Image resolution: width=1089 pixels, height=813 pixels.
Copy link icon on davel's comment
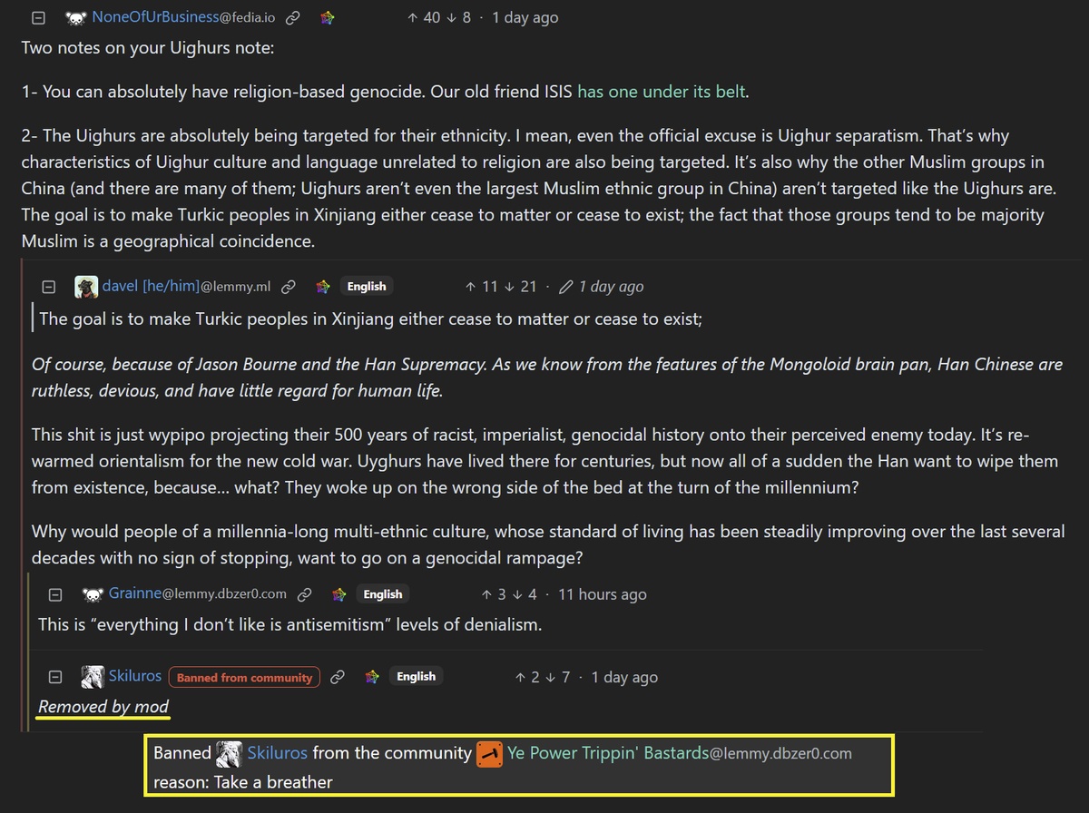[289, 287]
